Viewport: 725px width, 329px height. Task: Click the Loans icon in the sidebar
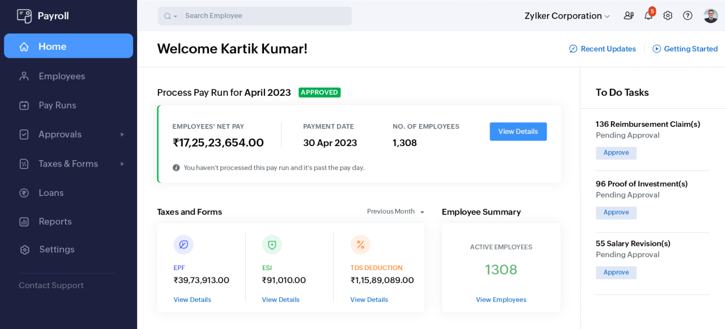[24, 193]
